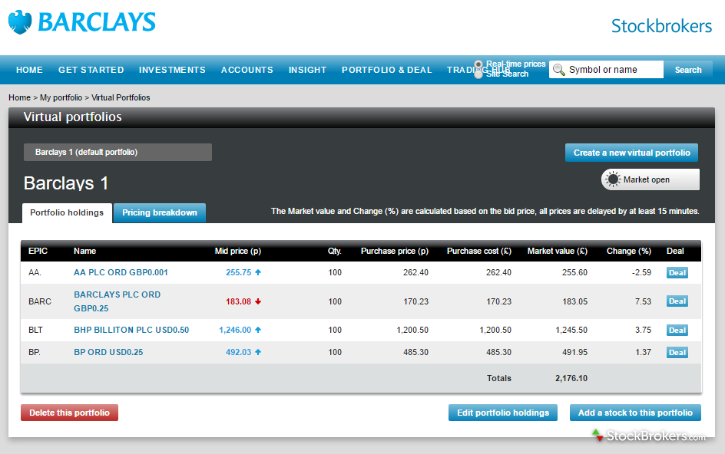Click the Barclays eagle logo
Viewport: 725px width, 454px height.
pos(20,22)
